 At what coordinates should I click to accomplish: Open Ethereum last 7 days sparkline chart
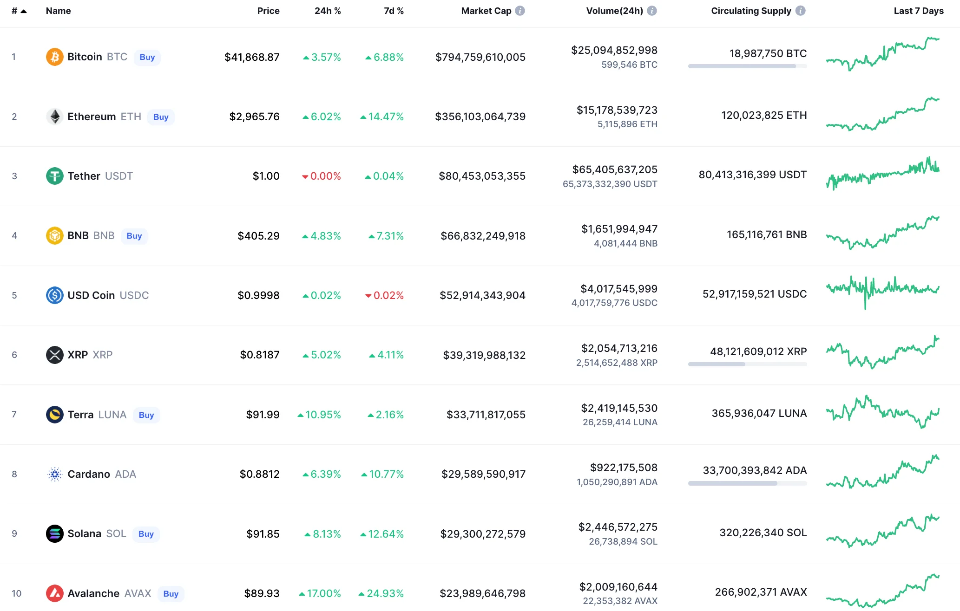pyautogui.click(x=882, y=115)
